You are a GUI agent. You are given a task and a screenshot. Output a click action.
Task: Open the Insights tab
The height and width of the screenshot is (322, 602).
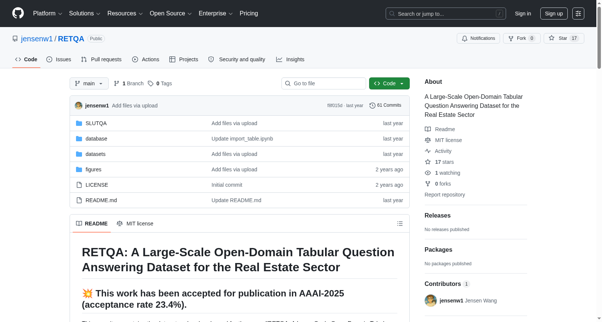click(x=290, y=59)
